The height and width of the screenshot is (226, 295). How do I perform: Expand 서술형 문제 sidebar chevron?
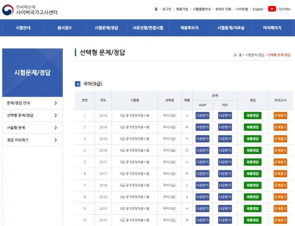click(55, 127)
